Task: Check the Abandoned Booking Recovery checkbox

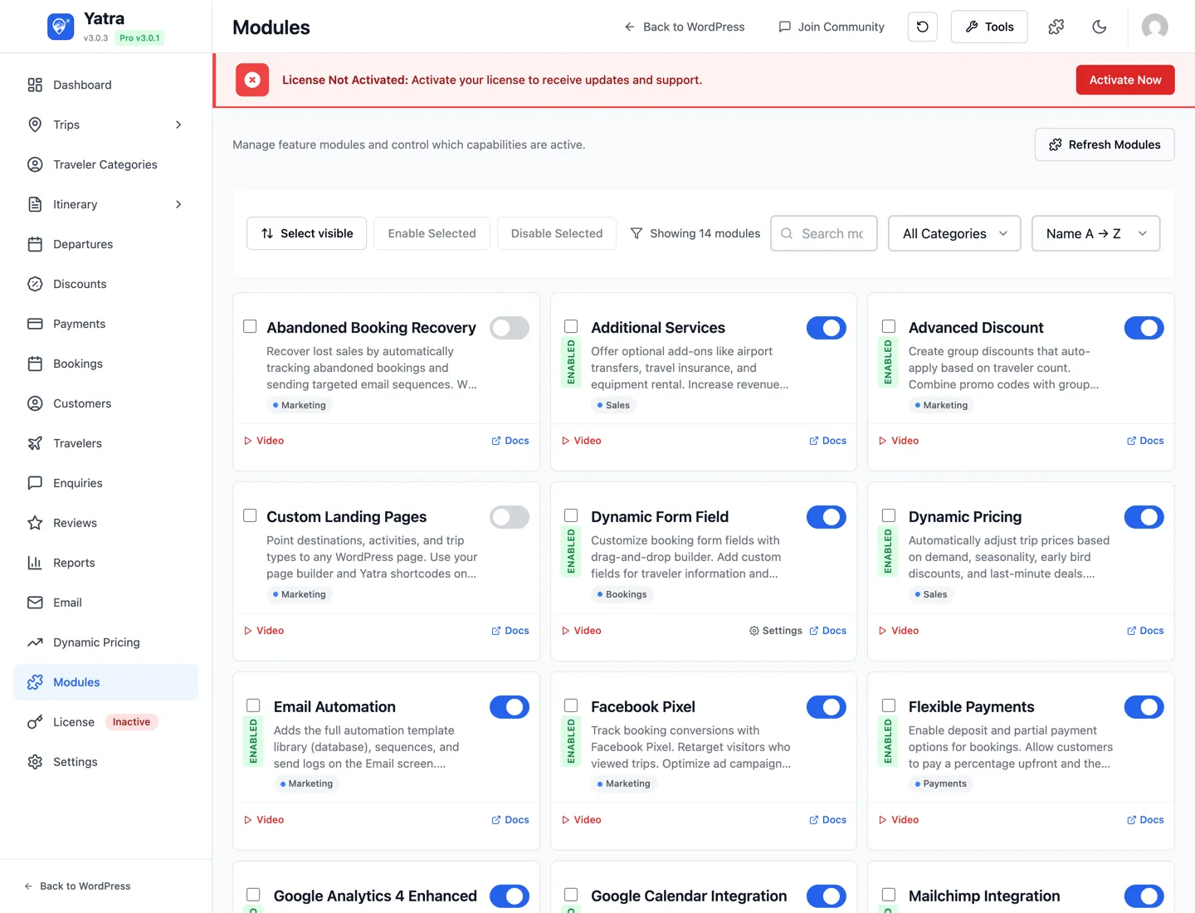Action: click(x=250, y=326)
